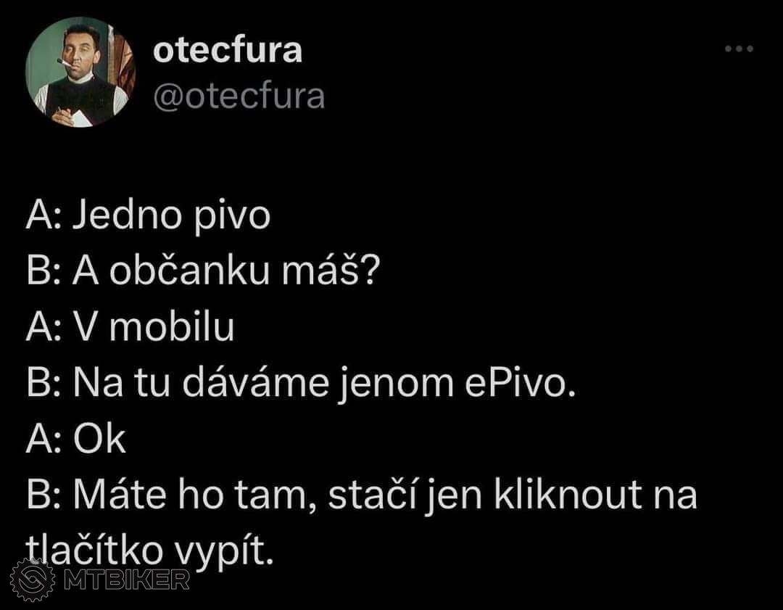The width and height of the screenshot is (783, 610).
Task: Click the word mobilu in the tweet
Action: coord(172,327)
